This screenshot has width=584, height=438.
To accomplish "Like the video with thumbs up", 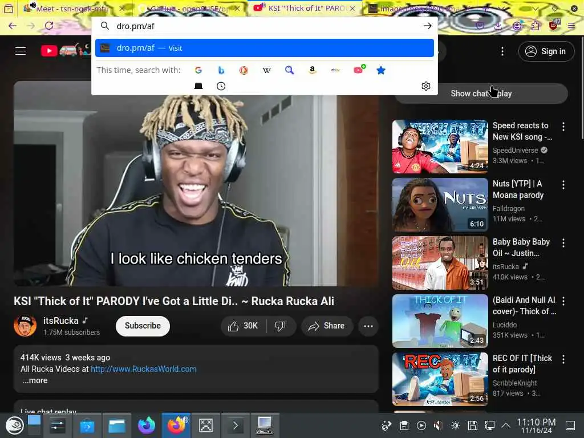I will pos(243,326).
